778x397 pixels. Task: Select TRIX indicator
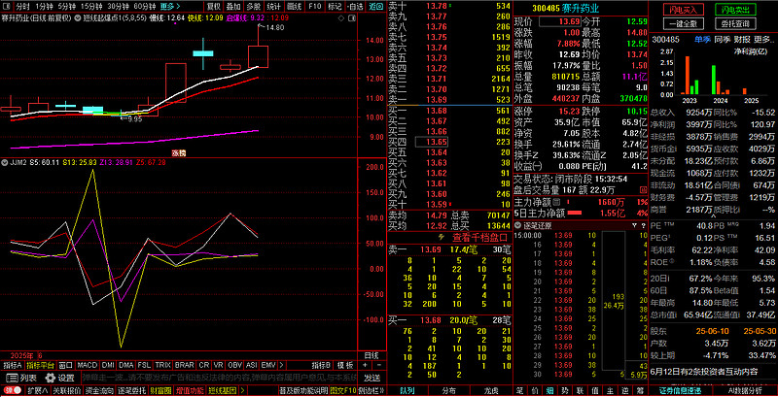click(x=162, y=365)
